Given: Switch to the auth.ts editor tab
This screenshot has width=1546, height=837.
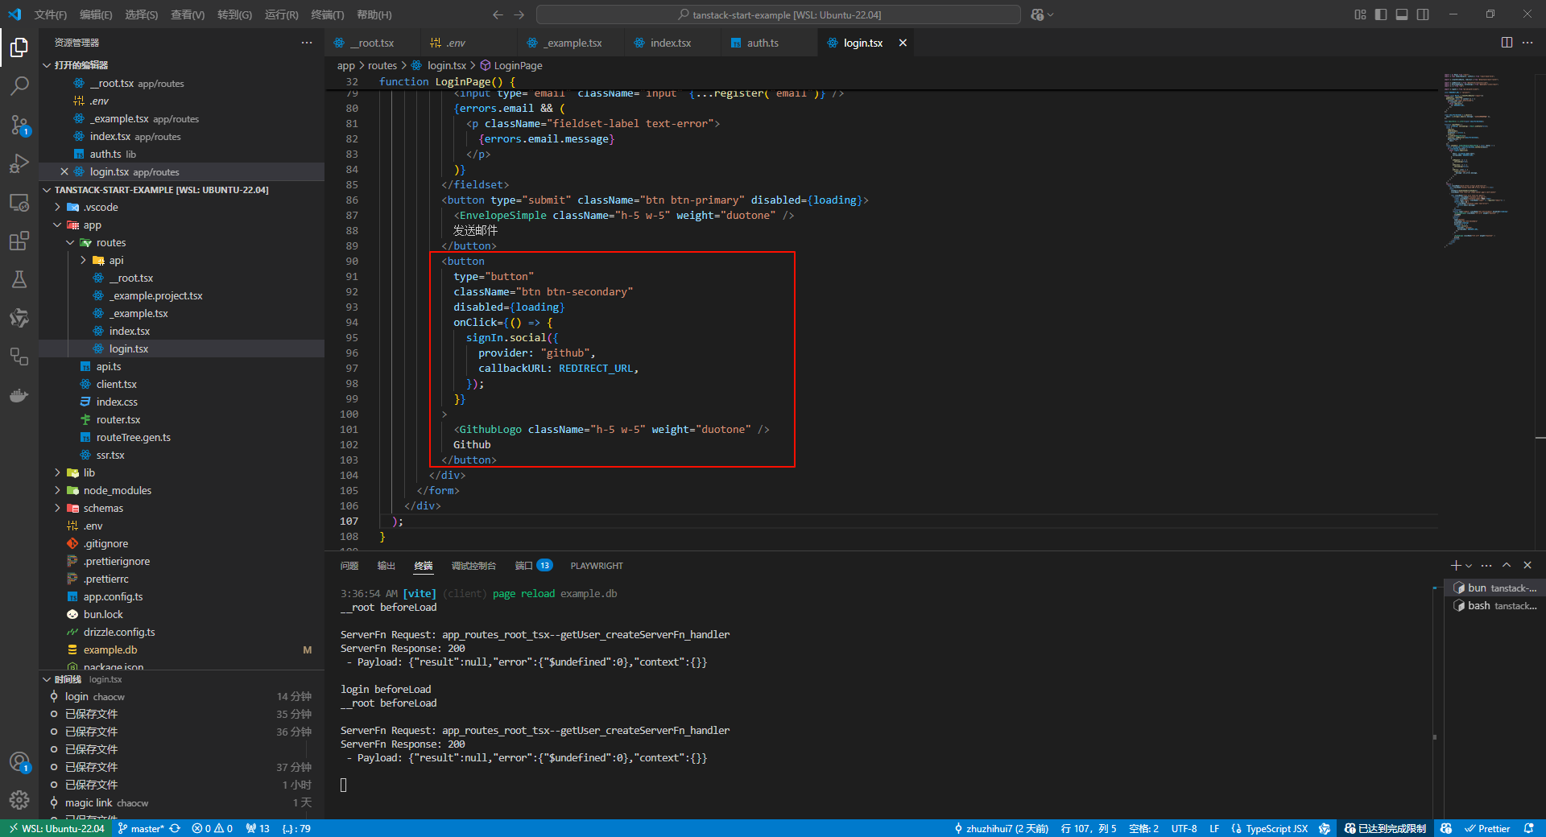Looking at the screenshot, I should pos(763,43).
